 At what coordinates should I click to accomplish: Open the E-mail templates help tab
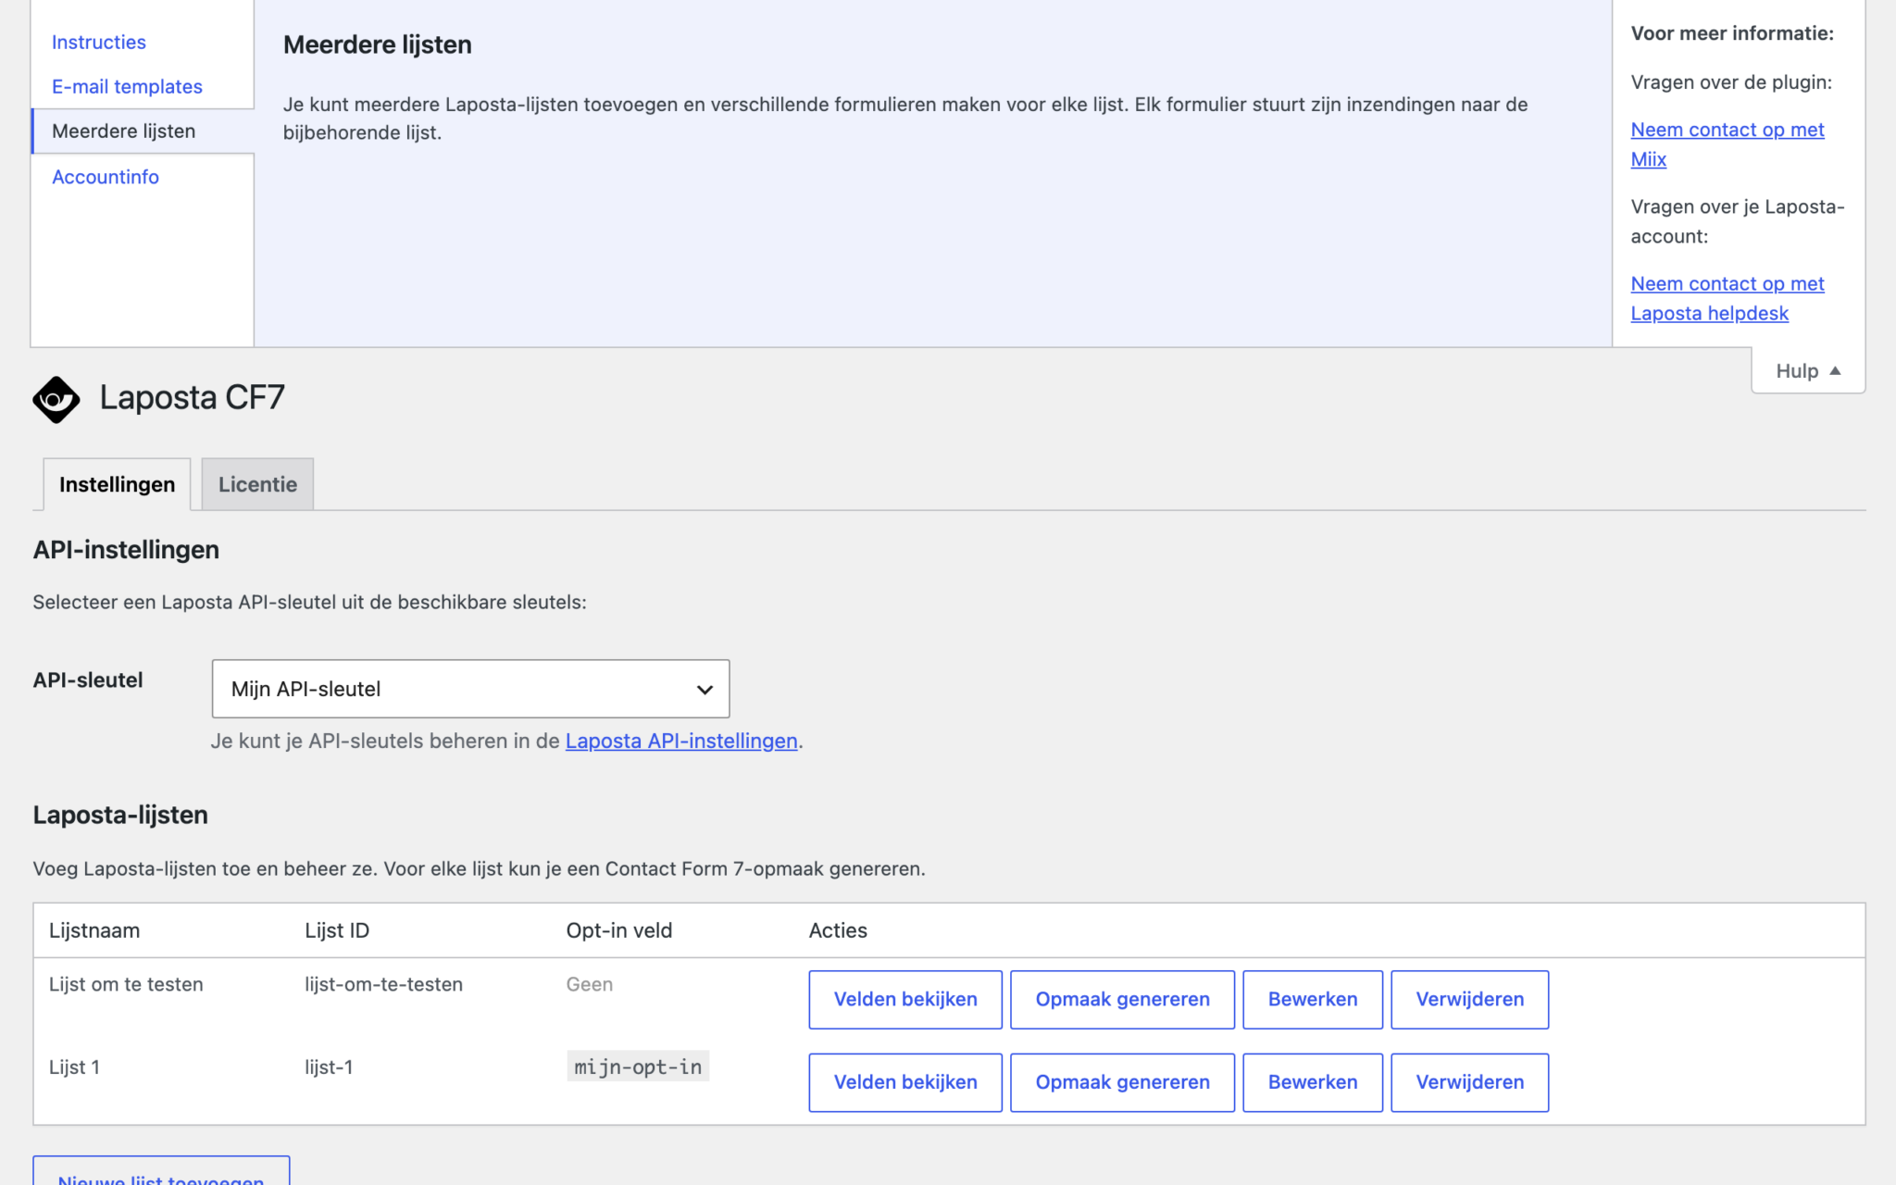click(127, 86)
